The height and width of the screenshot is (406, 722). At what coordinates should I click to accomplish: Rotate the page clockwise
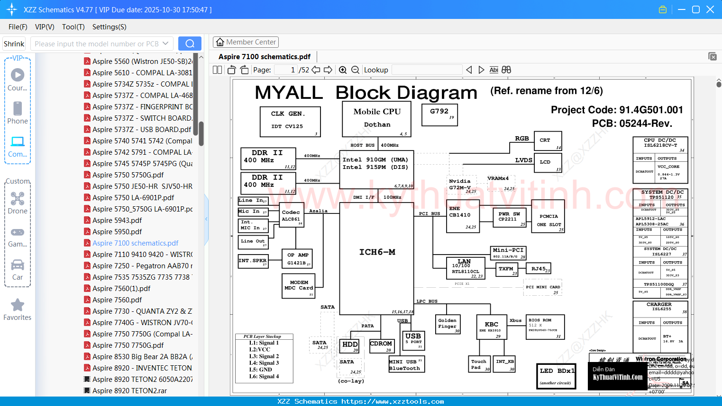coord(244,70)
